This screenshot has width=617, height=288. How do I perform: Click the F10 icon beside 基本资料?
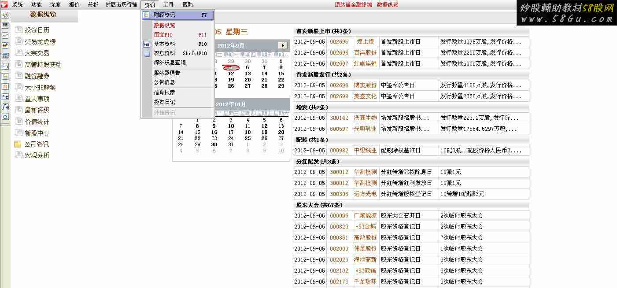click(146, 44)
